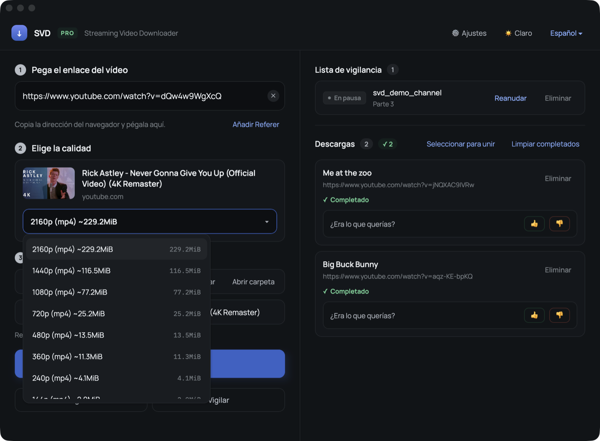Viewport: 600px width, 441px height.
Task: Click the Completado status under Me at the zoo
Action: [x=346, y=200]
